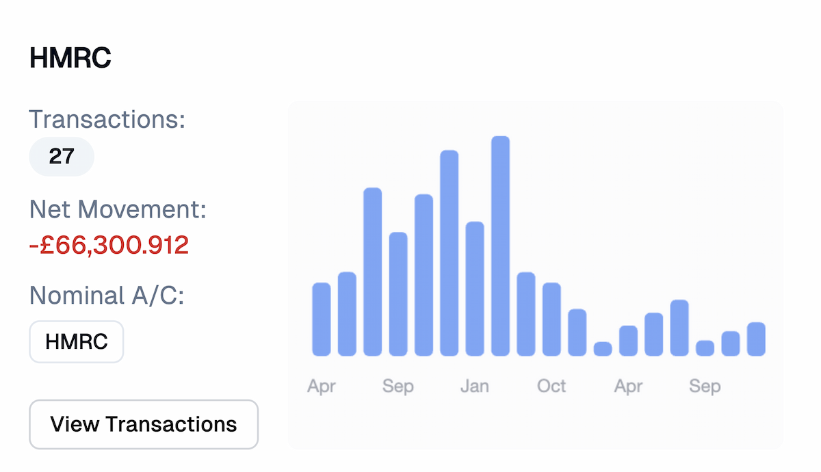Click the bar above the second Apr label
The height and width of the screenshot is (472, 821).
(x=628, y=340)
